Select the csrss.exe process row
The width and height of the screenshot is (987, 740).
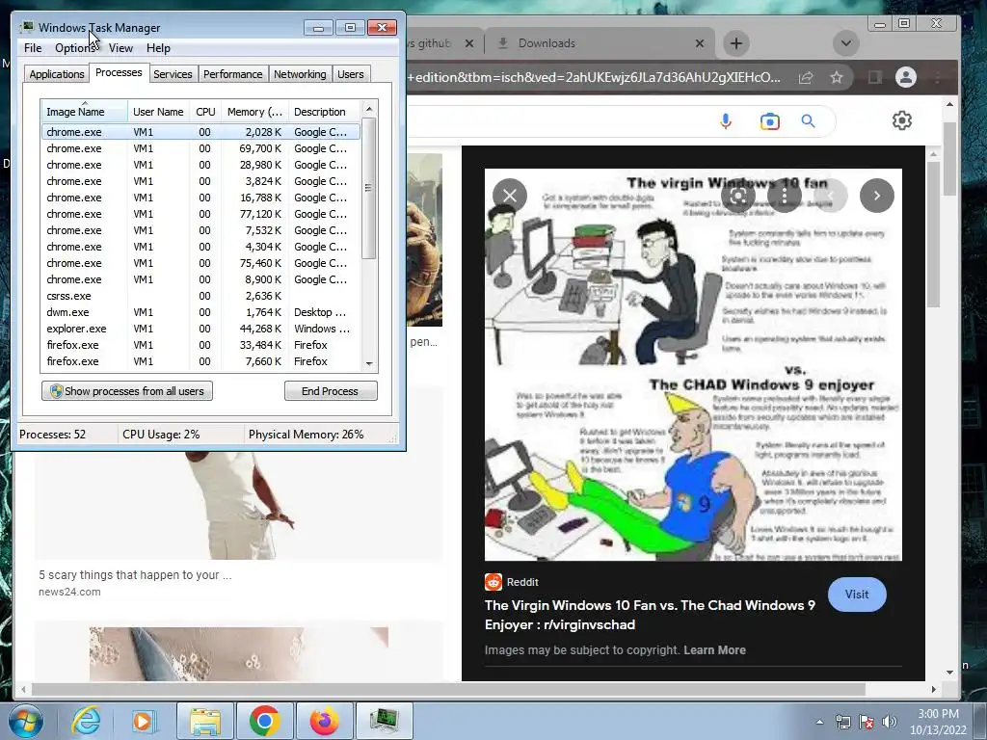[200, 296]
